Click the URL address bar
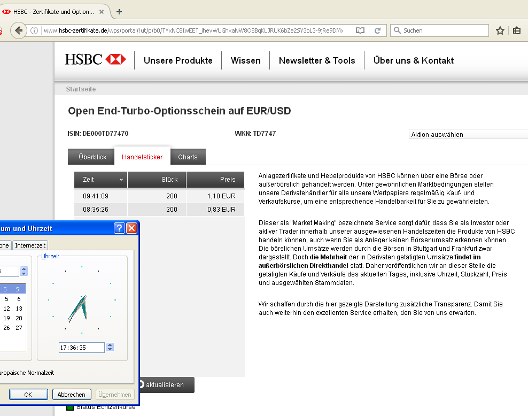This screenshot has width=528, height=416. (x=193, y=30)
